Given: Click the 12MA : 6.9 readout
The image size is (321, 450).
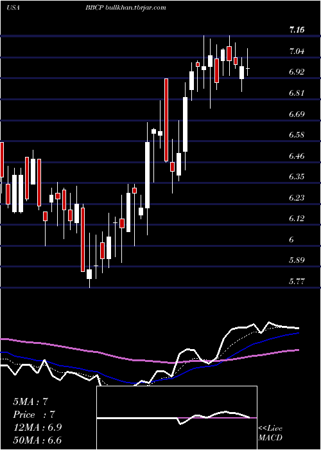Looking at the screenshot, I should coord(37,428).
